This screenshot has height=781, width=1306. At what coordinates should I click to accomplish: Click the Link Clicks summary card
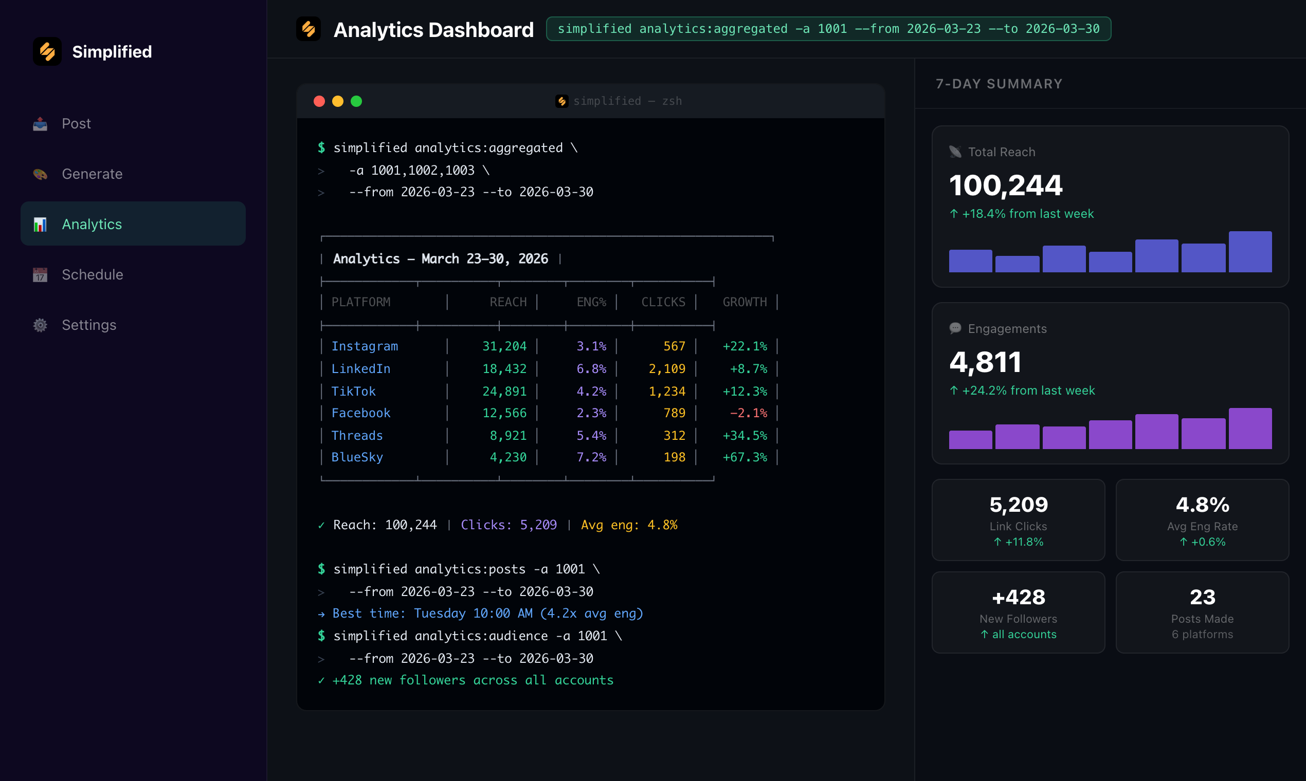tap(1018, 520)
